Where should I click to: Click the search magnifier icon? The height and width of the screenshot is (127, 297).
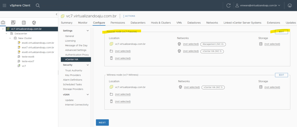[38, 5]
